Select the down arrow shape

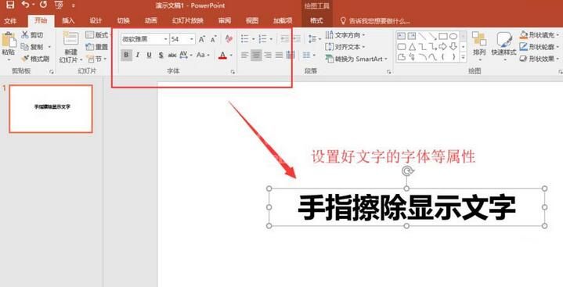pyautogui.click(x=453, y=47)
